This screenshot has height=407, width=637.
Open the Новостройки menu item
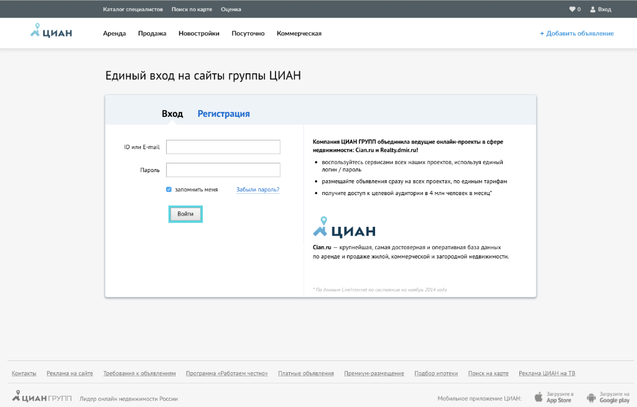click(198, 34)
